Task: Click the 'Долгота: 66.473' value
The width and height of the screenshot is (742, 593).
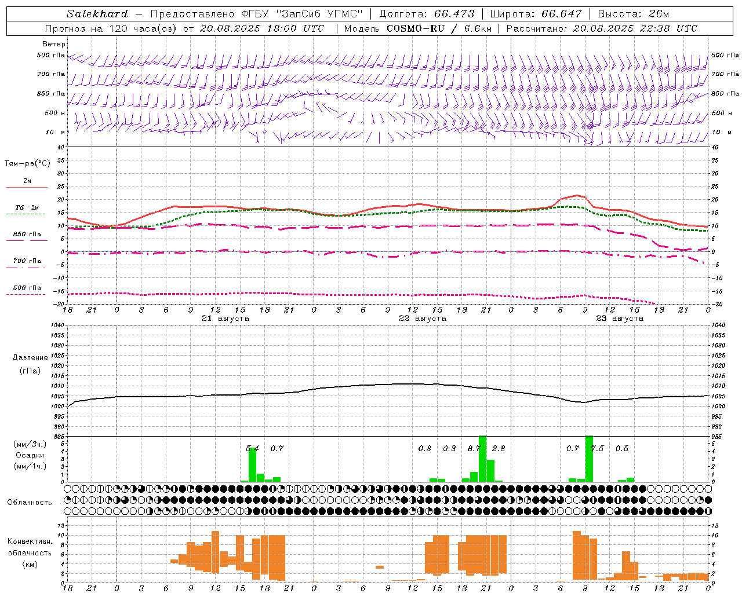Action: click(427, 14)
